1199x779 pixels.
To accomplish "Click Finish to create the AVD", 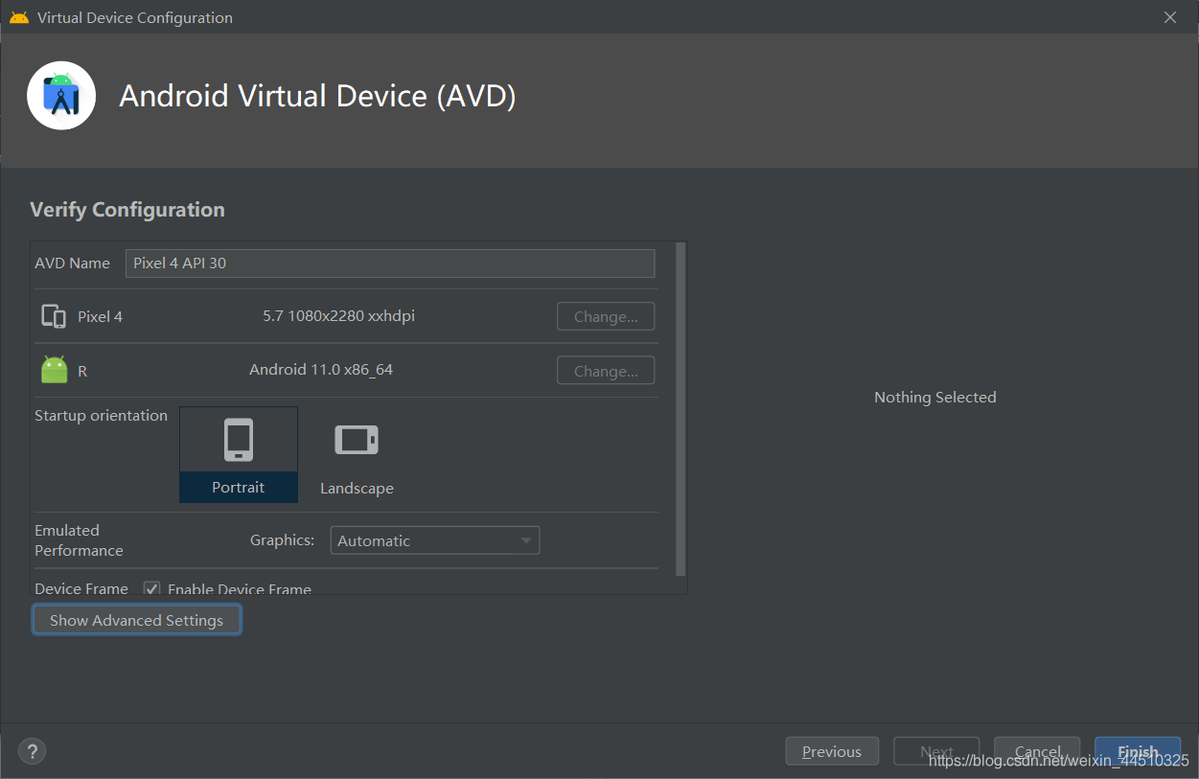I will coord(1138,751).
